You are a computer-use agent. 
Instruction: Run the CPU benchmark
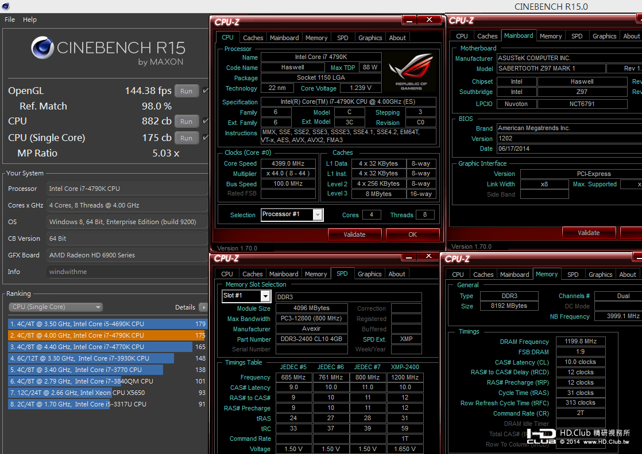tap(186, 122)
